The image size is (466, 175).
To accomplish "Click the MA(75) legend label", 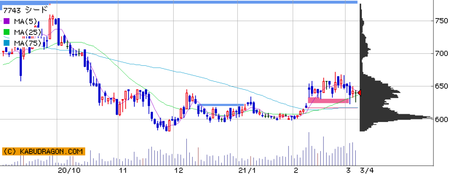I will [27, 43].
